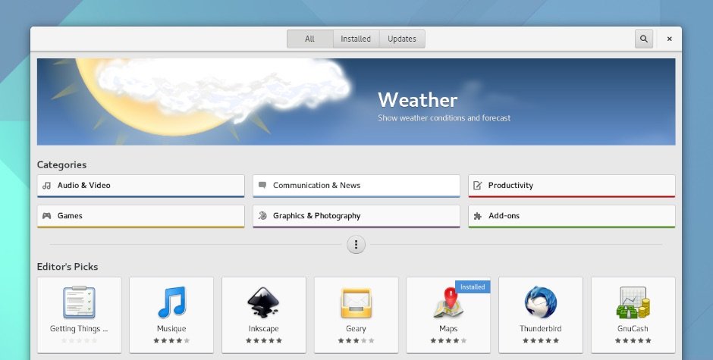Click the Getting Things clipboard icon
The height and width of the screenshot is (360, 713).
coord(79,302)
